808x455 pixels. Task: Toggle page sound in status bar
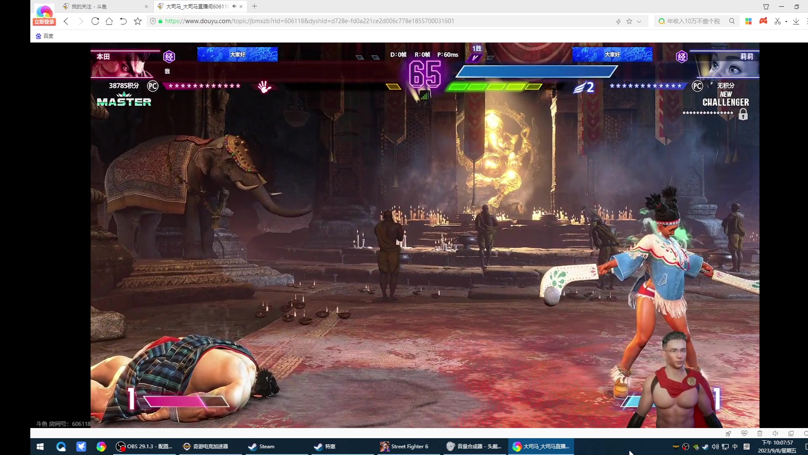(775, 434)
